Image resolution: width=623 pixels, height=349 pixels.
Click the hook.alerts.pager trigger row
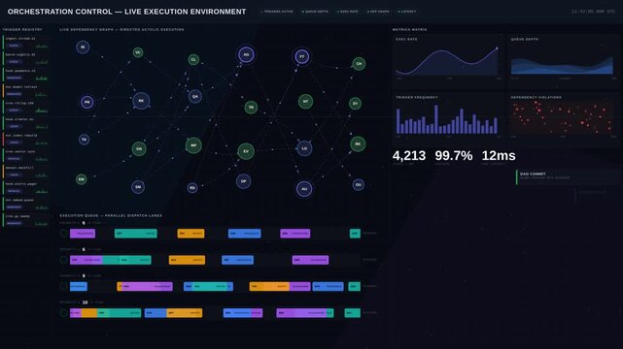25,188
